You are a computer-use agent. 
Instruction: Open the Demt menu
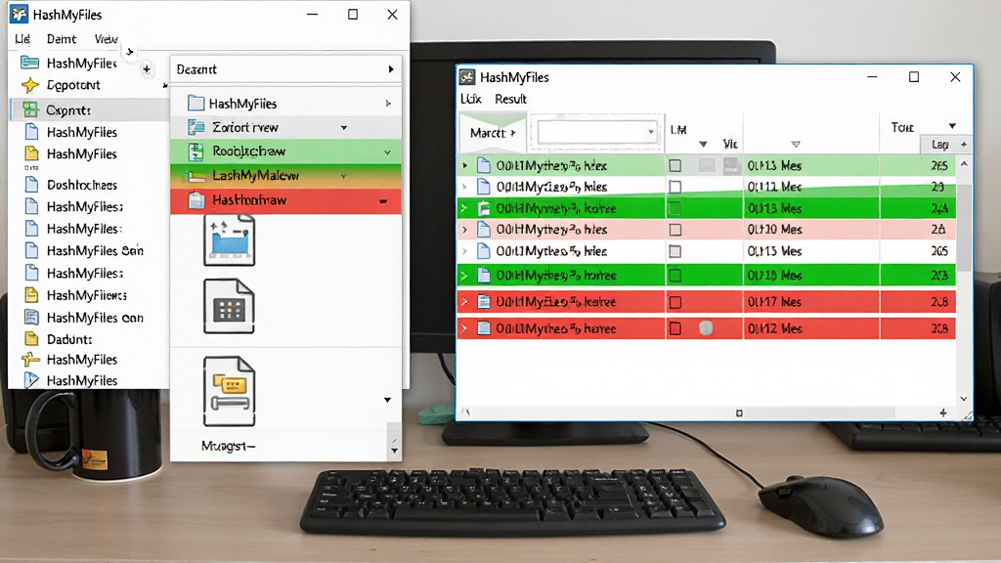pyautogui.click(x=62, y=39)
